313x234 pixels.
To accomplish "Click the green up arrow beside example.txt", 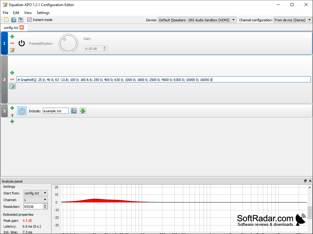I will 83,111.
